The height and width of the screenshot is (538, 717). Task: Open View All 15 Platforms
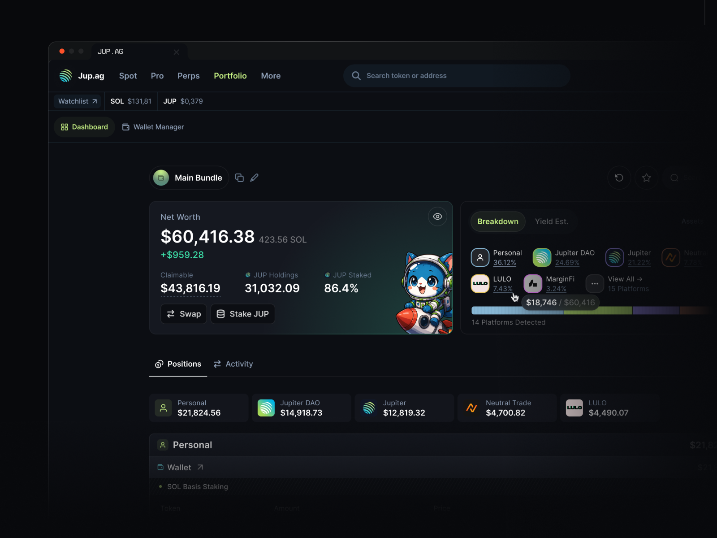[x=628, y=284]
